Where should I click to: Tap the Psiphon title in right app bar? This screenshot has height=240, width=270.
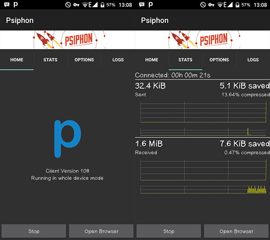[155, 21]
